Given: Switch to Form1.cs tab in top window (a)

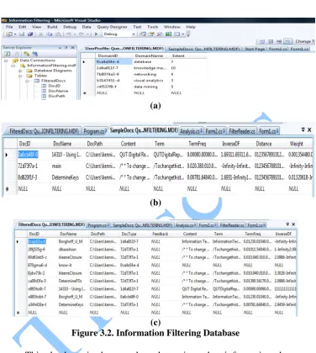Looking at the screenshot, I should [x=299, y=49].
